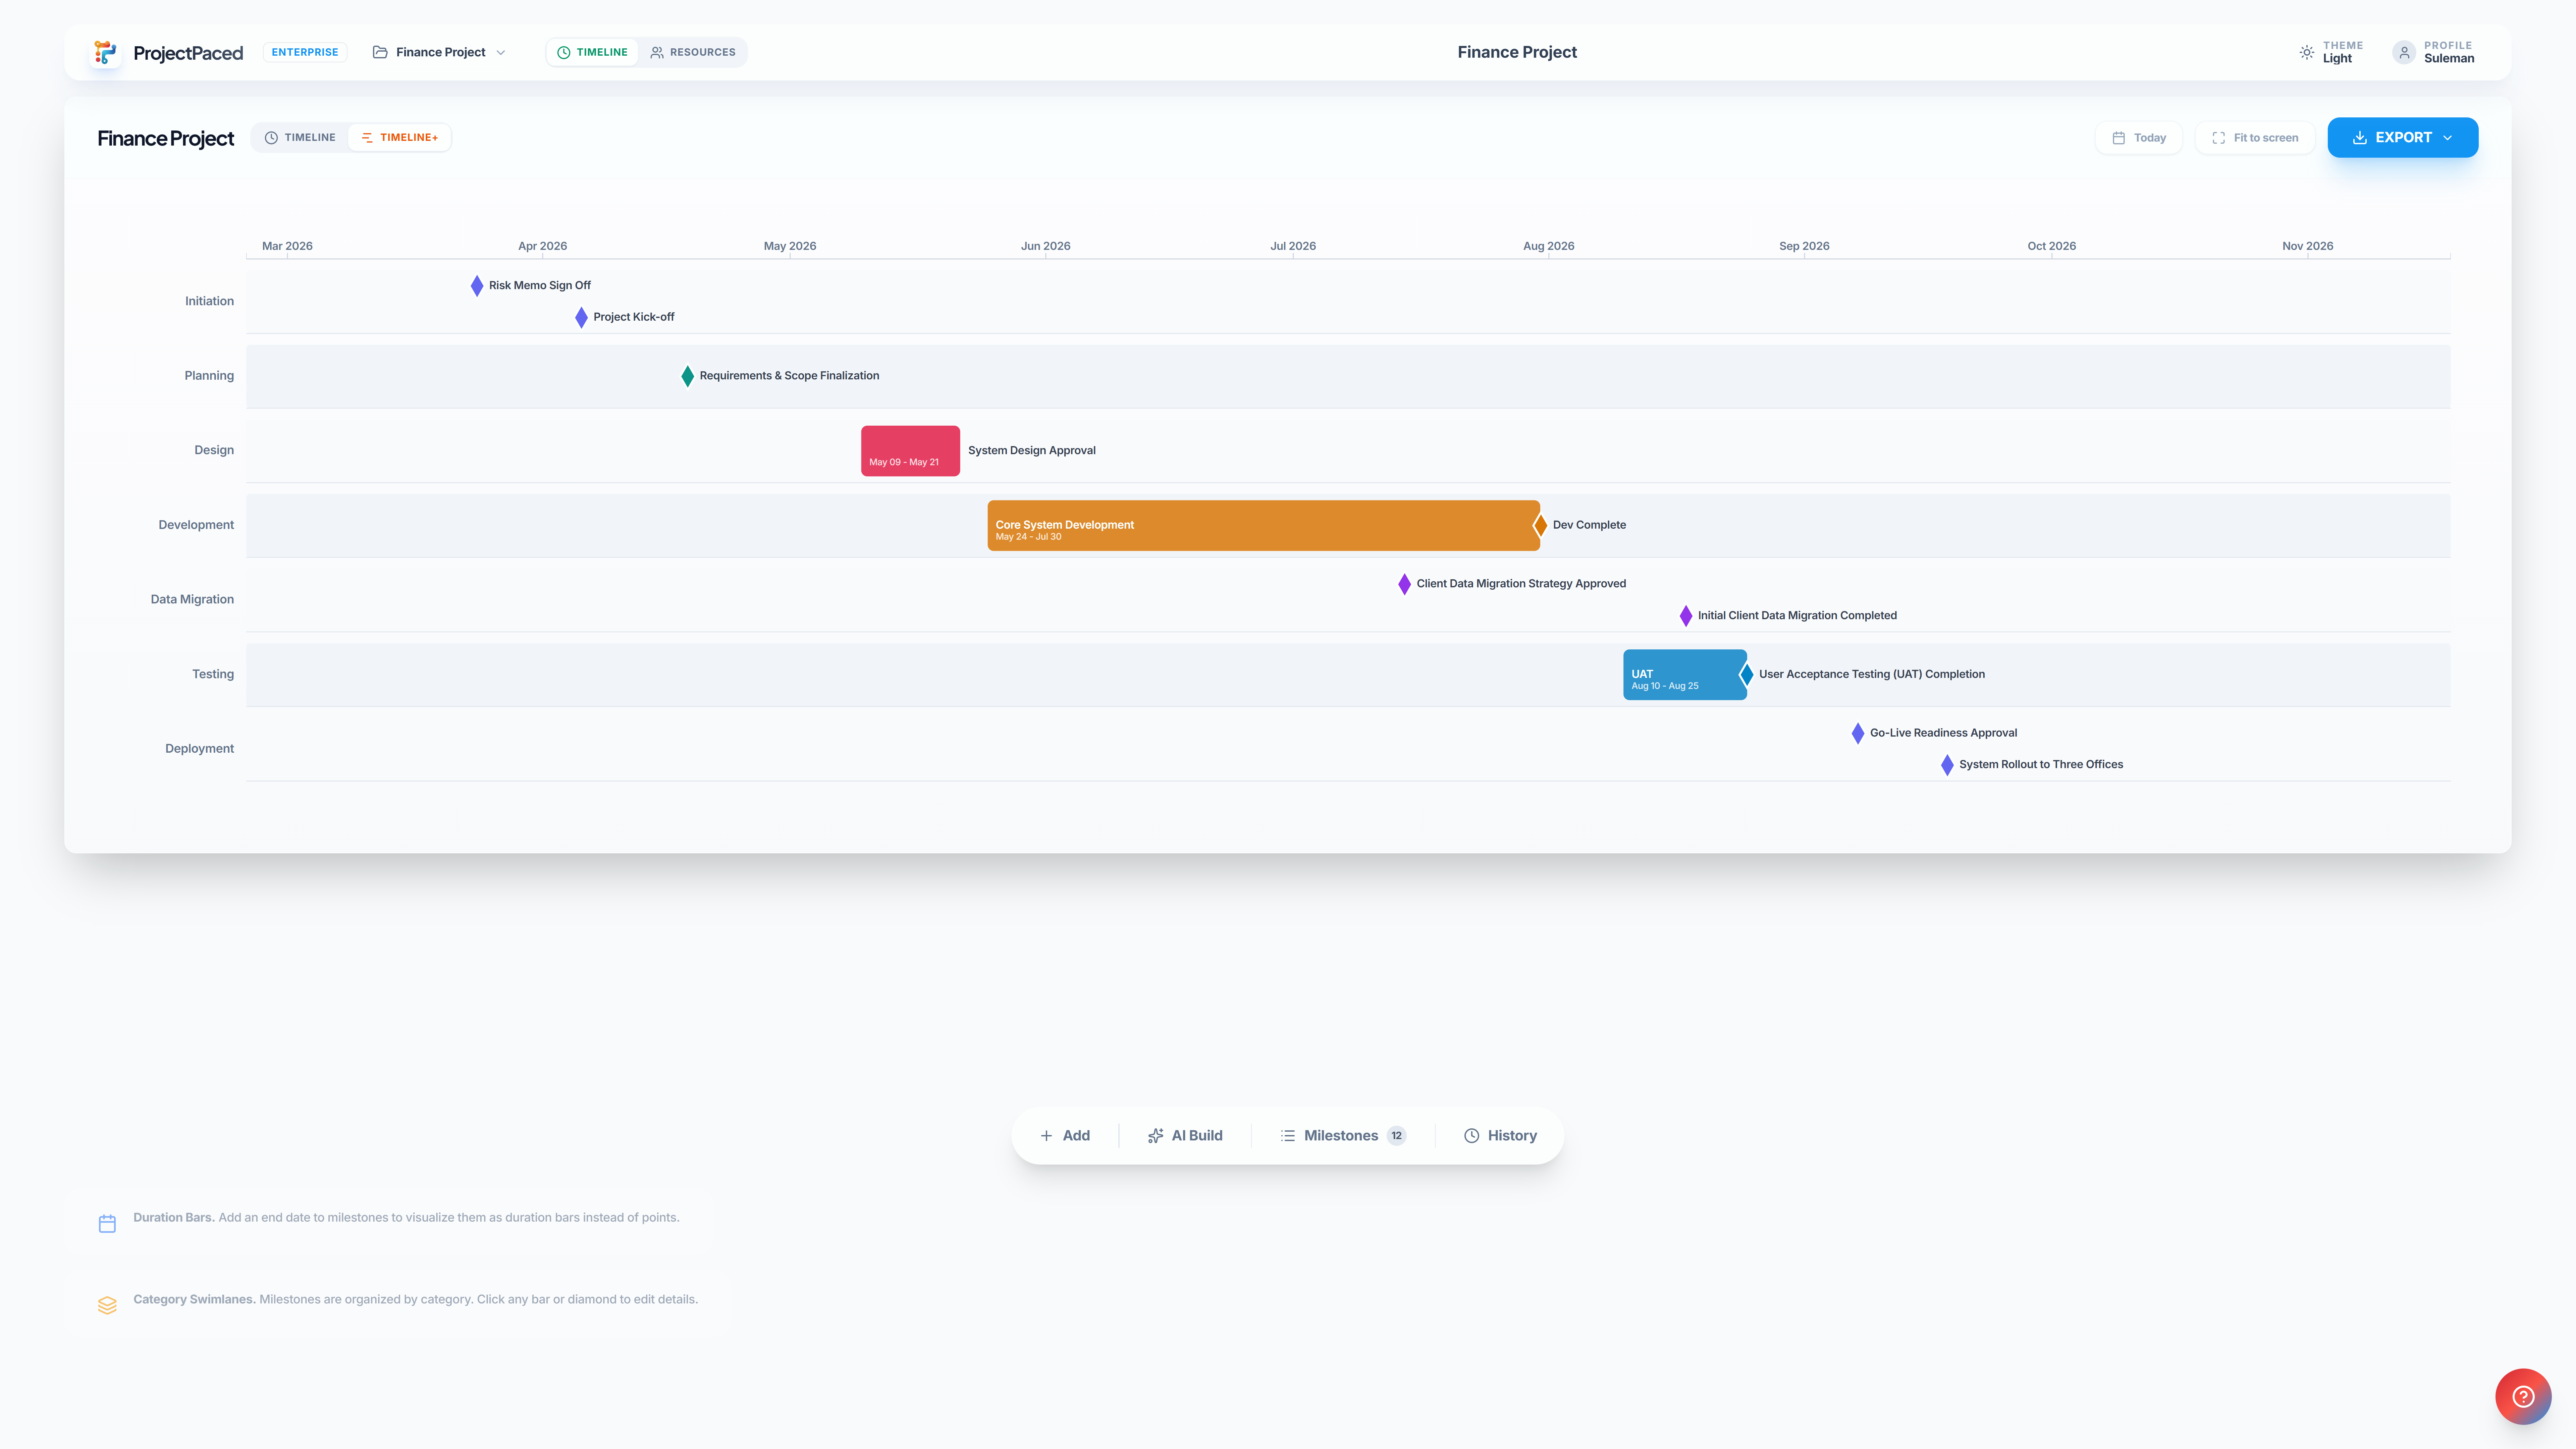Viewport: 2576px width, 1449px height.
Task: Click the Risk Memo Sign Off diamond
Action: tap(477, 286)
